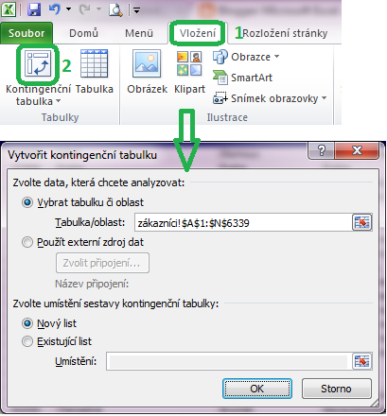Screen dimensions: 387x416
Task: Cancel the dialog with Storno
Action: click(x=336, y=389)
